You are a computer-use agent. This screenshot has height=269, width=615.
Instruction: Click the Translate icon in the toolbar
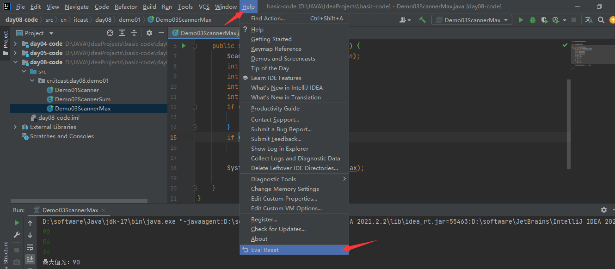(x=589, y=20)
